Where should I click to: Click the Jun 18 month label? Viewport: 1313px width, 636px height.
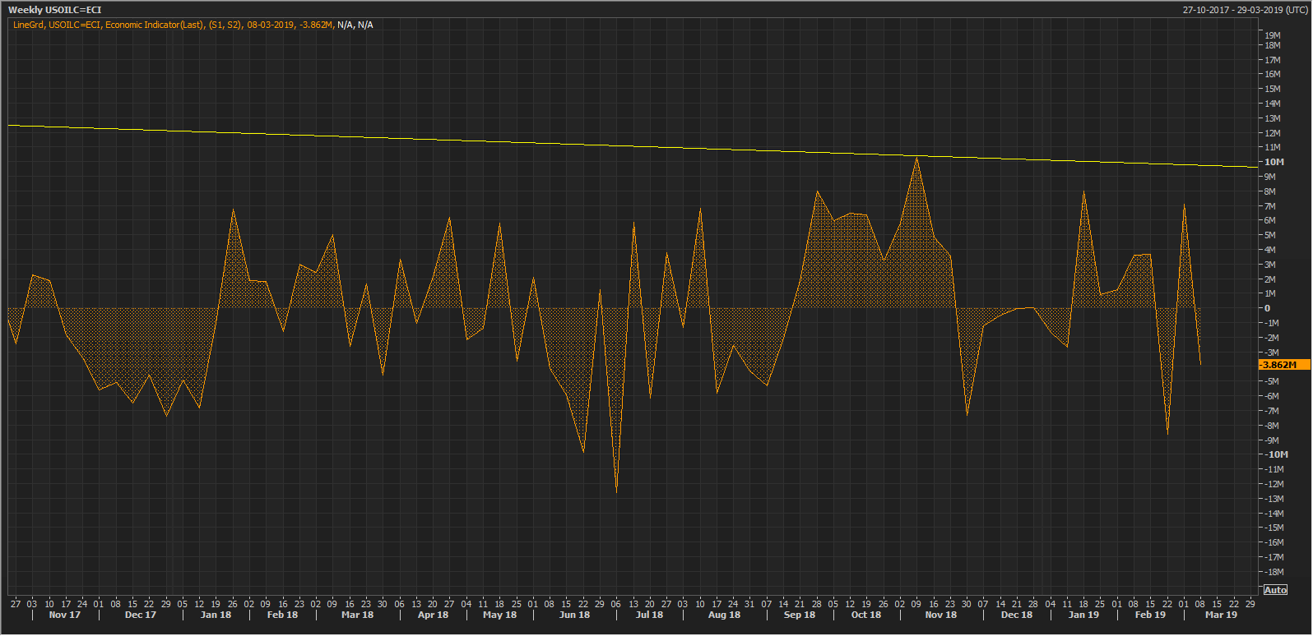[x=574, y=615]
